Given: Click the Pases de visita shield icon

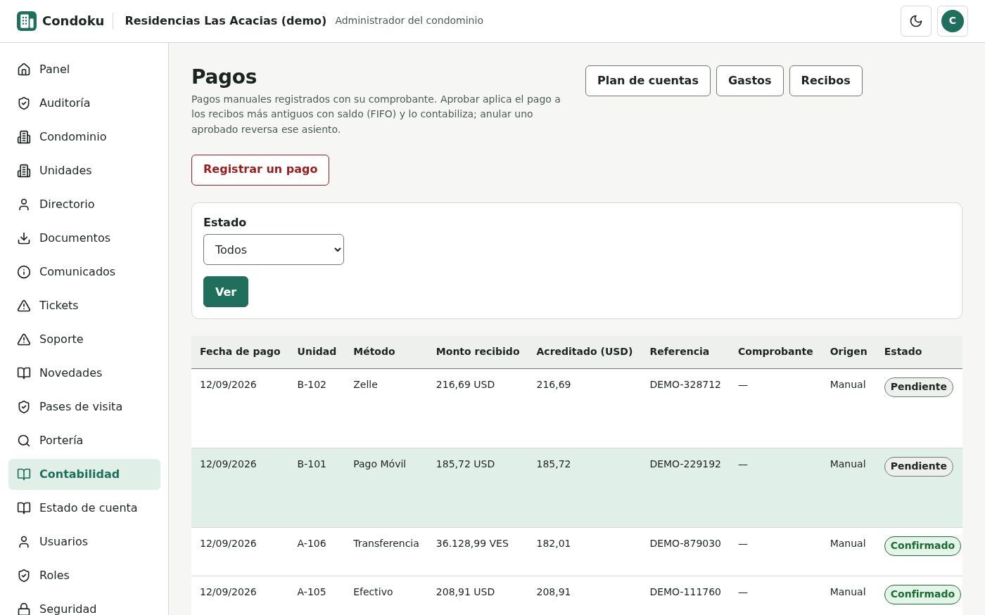Looking at the screenshot, I should (x=24, y=406).
